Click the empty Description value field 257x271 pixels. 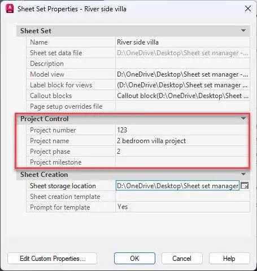pyautogui.click(x=182, y=64)
